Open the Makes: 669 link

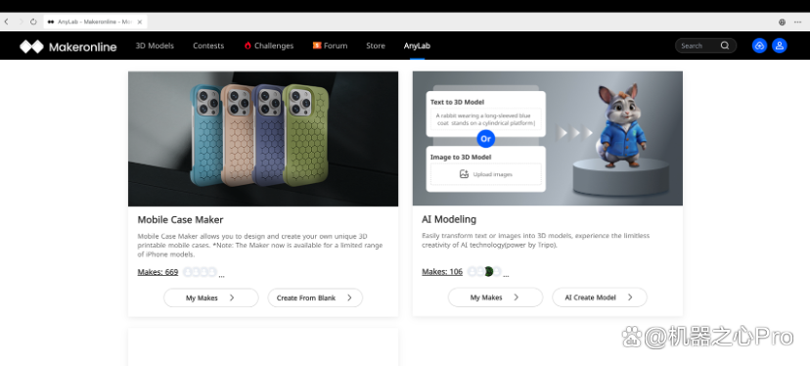[157, 272]
